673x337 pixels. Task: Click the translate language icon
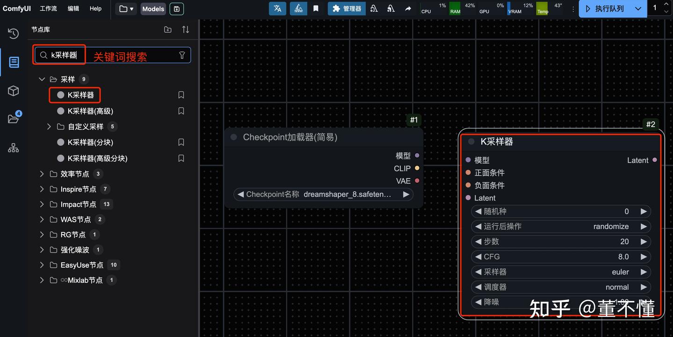pyautogui.click(x=278, y=8)
